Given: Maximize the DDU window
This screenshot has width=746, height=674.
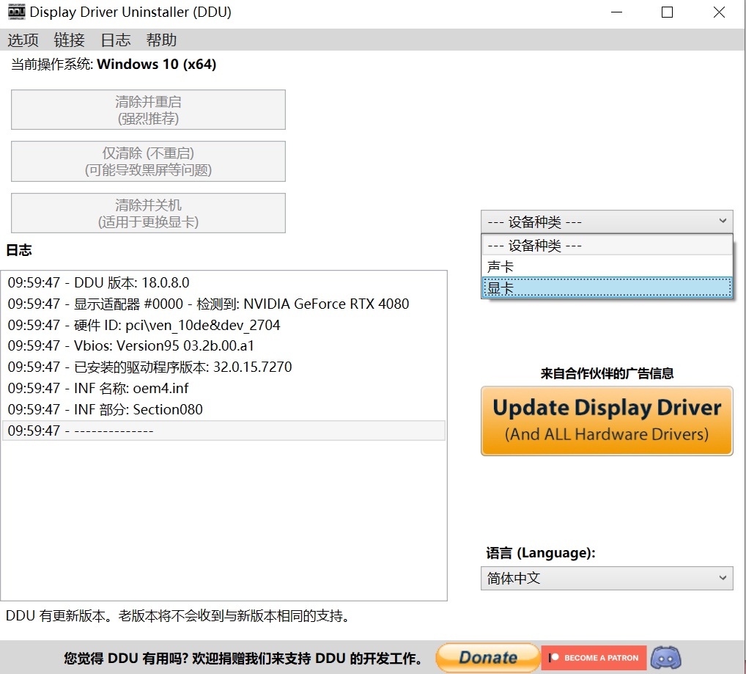Looking at the screenshot, I should tap(667, 12).
